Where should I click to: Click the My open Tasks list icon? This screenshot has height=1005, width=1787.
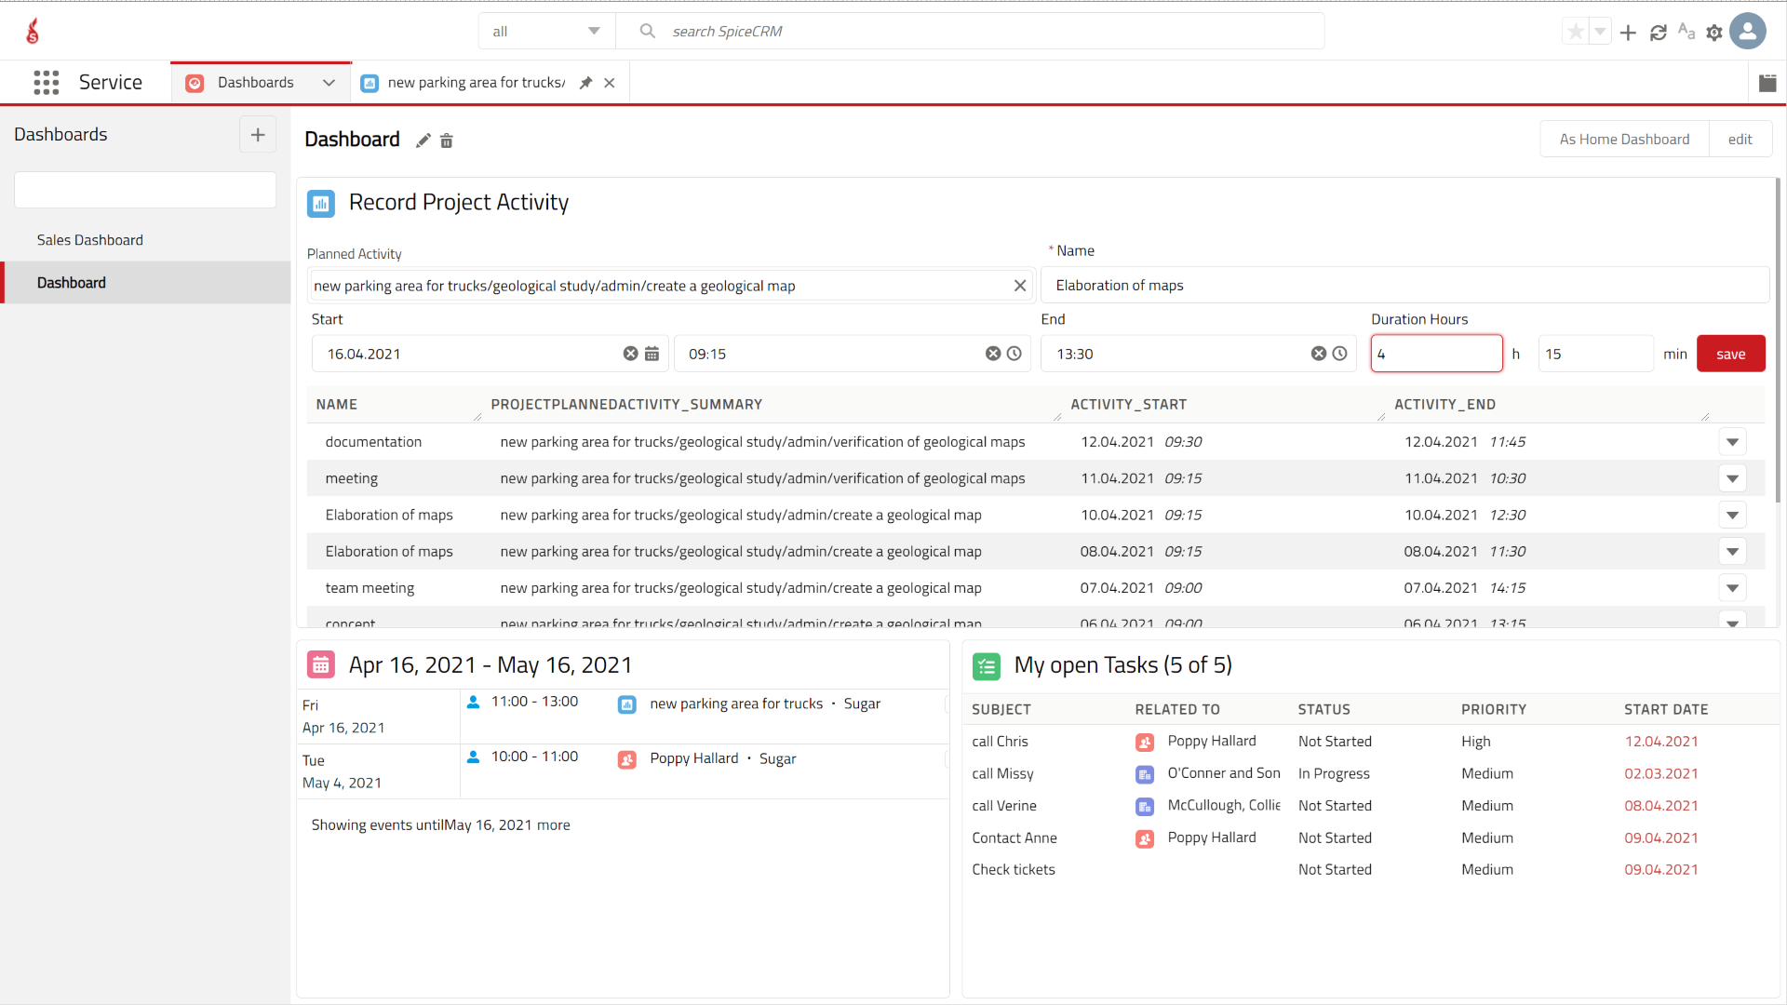987,665
